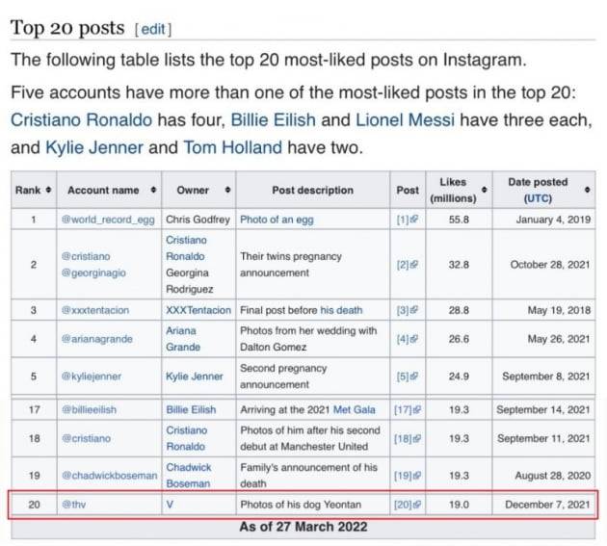
Task: Open external post link [20] for @thv
Action: pos(408,506)
